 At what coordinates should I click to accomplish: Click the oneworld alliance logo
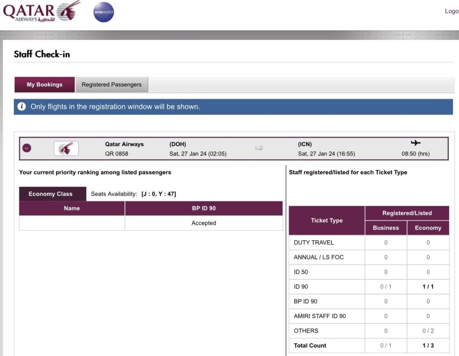(104, 12)
